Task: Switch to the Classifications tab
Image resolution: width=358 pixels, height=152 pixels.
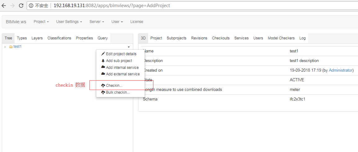Action: tap(59, 38)
